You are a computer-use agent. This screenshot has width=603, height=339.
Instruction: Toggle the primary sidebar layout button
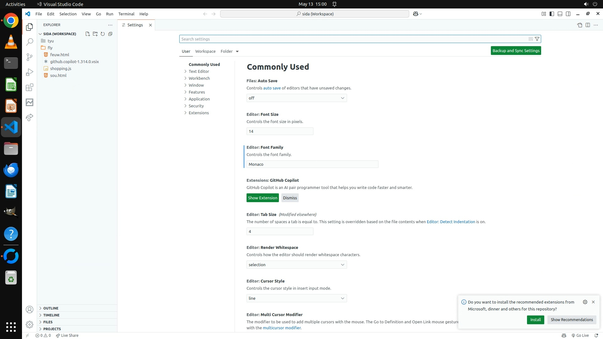pos(552,14)
